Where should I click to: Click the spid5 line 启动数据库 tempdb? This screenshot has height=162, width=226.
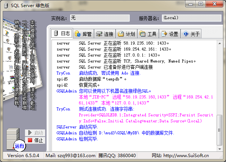click(91, 79)
